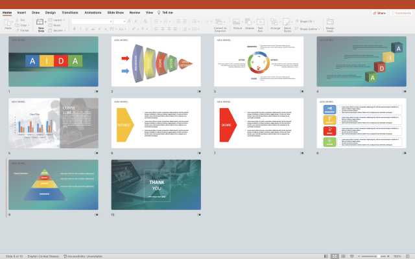This screenshot has height=259, width=415.
Task: Click the Picture icon in the ribbon
Action: pos(237,23)
